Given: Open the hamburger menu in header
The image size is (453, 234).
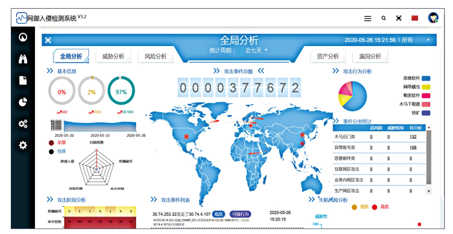Looking at the screenshot, I should point(367,18).
